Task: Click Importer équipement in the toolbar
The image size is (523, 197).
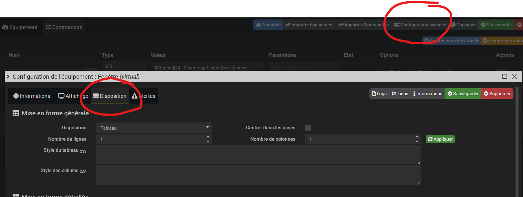Action: (x=310, y=25)
